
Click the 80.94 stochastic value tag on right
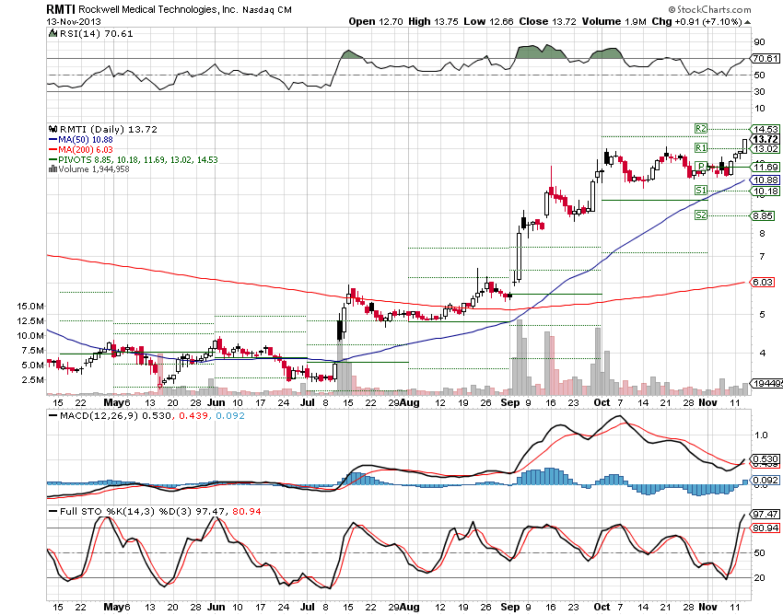765,528
